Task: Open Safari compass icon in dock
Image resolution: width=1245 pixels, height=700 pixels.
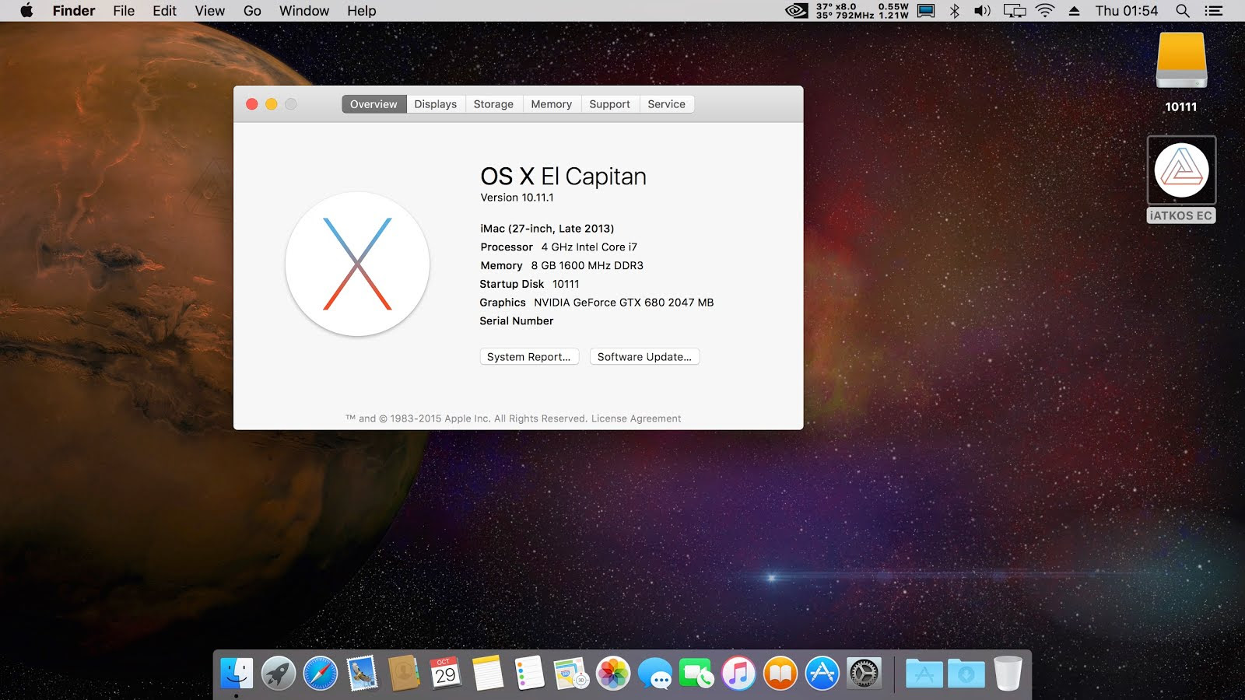Action: 320,674
